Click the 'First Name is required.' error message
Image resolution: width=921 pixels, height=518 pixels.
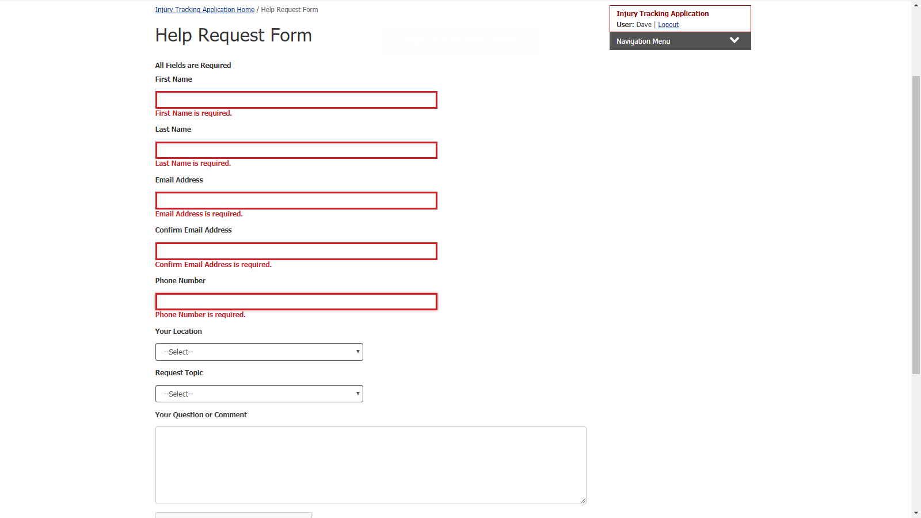193,113
